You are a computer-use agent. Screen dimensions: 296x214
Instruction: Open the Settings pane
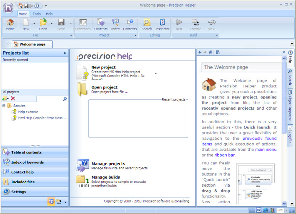coord(35,192)
